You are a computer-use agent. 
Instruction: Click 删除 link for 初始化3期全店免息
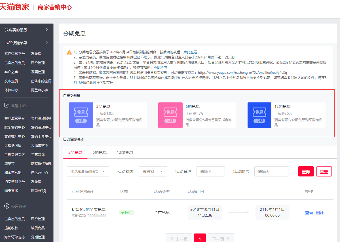[320, 213]
